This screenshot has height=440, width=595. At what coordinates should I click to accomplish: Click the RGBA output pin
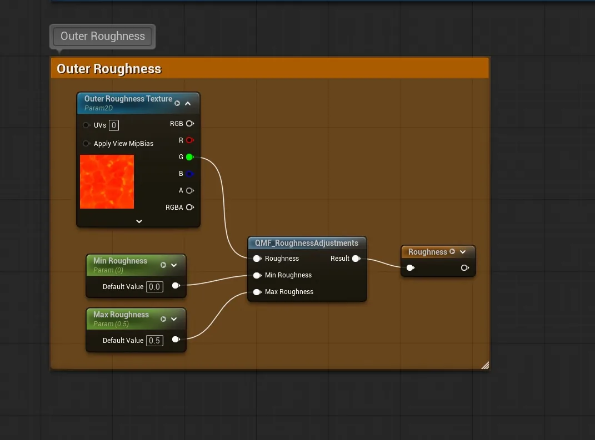tap(190, 208)
